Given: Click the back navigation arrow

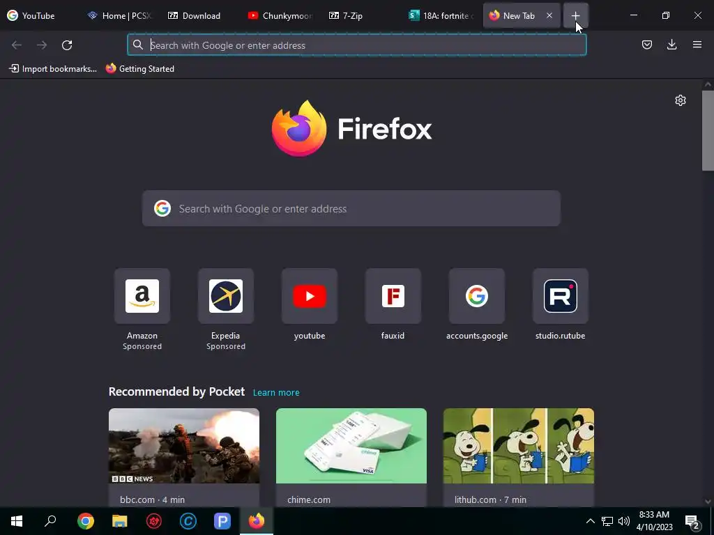Looking at the screenshot, I should coord(17,45).
